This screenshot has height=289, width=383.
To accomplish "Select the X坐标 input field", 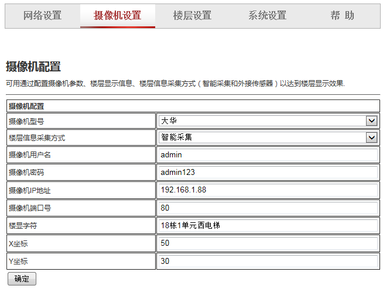I will pos(268,243).
